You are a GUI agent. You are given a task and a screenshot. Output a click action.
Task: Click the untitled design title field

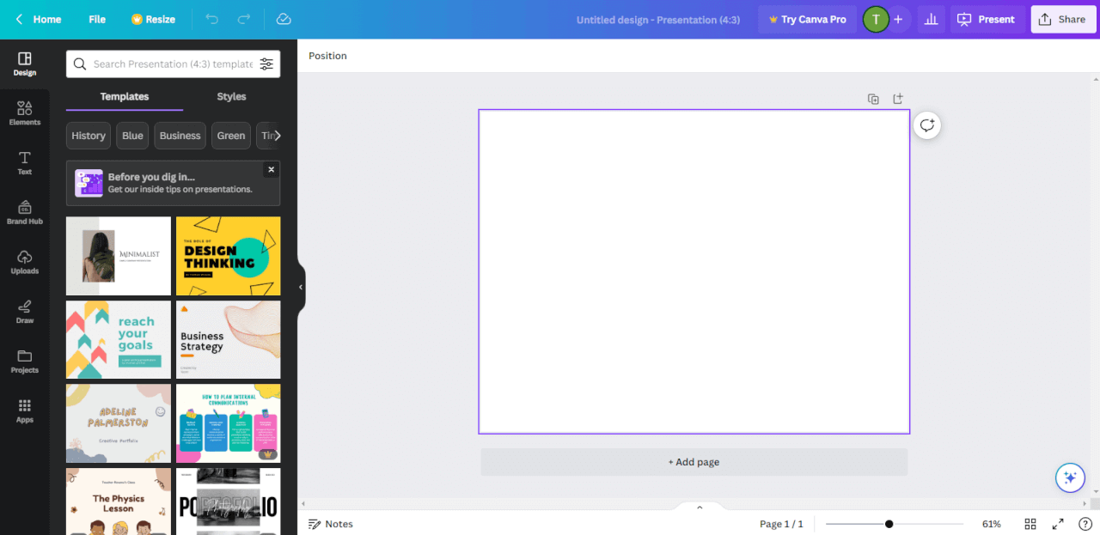658,20
